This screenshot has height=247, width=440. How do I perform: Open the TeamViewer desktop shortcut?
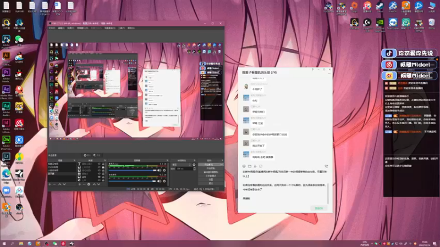point(393,23)
